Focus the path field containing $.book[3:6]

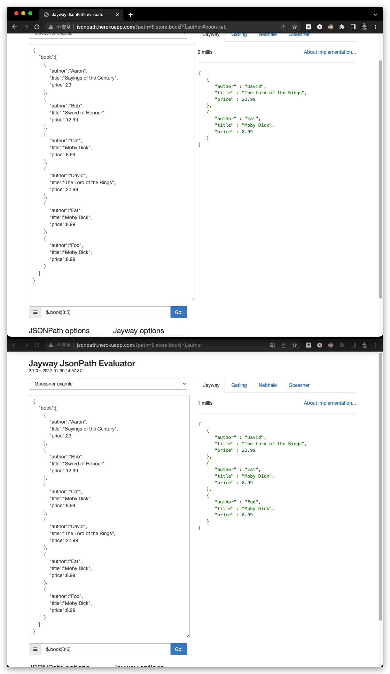click(106, 649)
